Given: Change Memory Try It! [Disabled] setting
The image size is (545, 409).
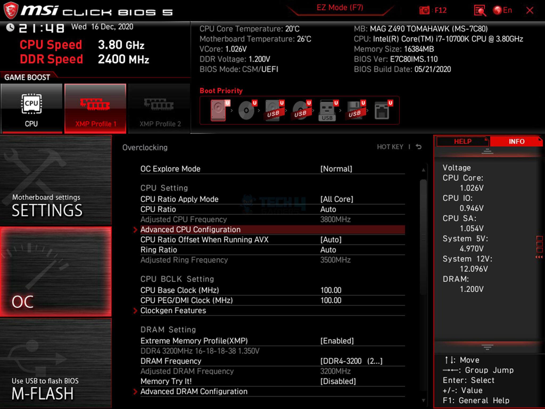Looking at the screenshot, I should 338,381.
